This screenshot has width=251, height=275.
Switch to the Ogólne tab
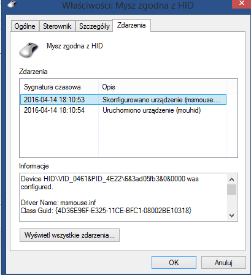pos(25,26)
